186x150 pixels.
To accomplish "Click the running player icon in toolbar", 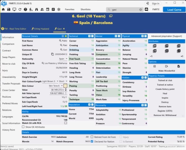I will (x=31, y=9).
